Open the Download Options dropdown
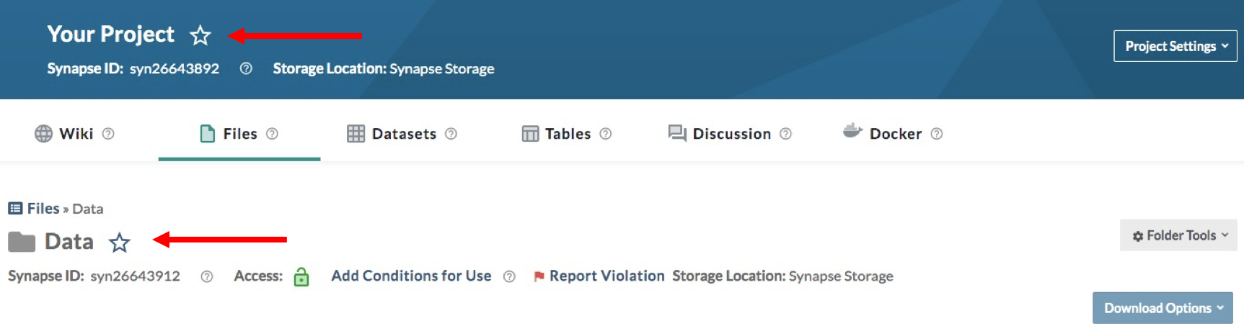Screen dimensions: 1244x331 pyautogui.click(x=1163, y=308)
